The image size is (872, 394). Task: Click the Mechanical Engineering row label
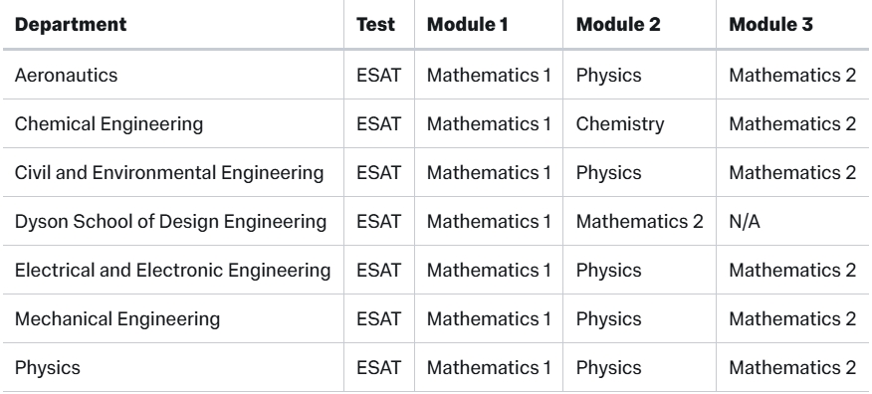coord(117,319)
